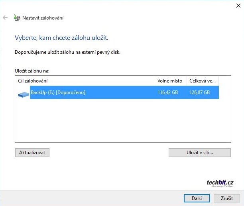
Task: Sort by the Cíl zálohování column header
Action: (x=85, y=81)
